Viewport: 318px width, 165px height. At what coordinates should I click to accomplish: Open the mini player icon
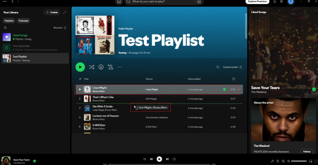click(x=311, y=161)
